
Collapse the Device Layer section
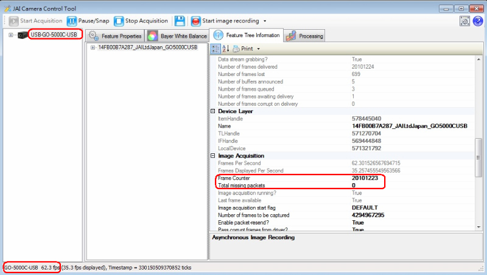tap(213, 111)
